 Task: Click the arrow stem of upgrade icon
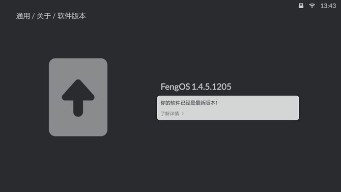[78, 108]
